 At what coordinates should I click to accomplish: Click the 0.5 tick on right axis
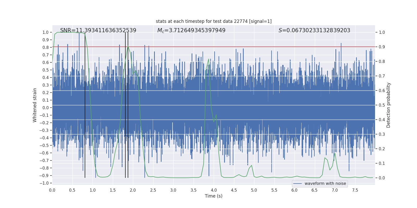(382, 105)
